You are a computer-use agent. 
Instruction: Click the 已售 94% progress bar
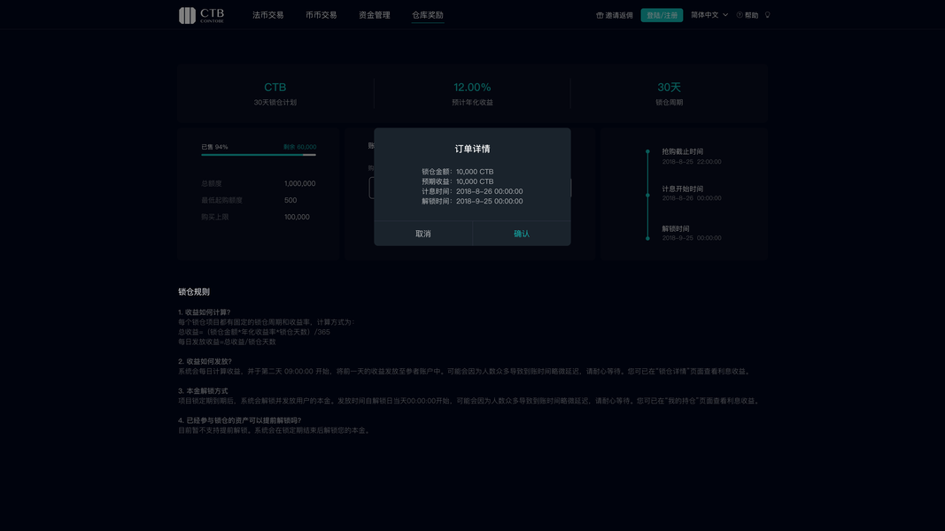coord(259,155)
